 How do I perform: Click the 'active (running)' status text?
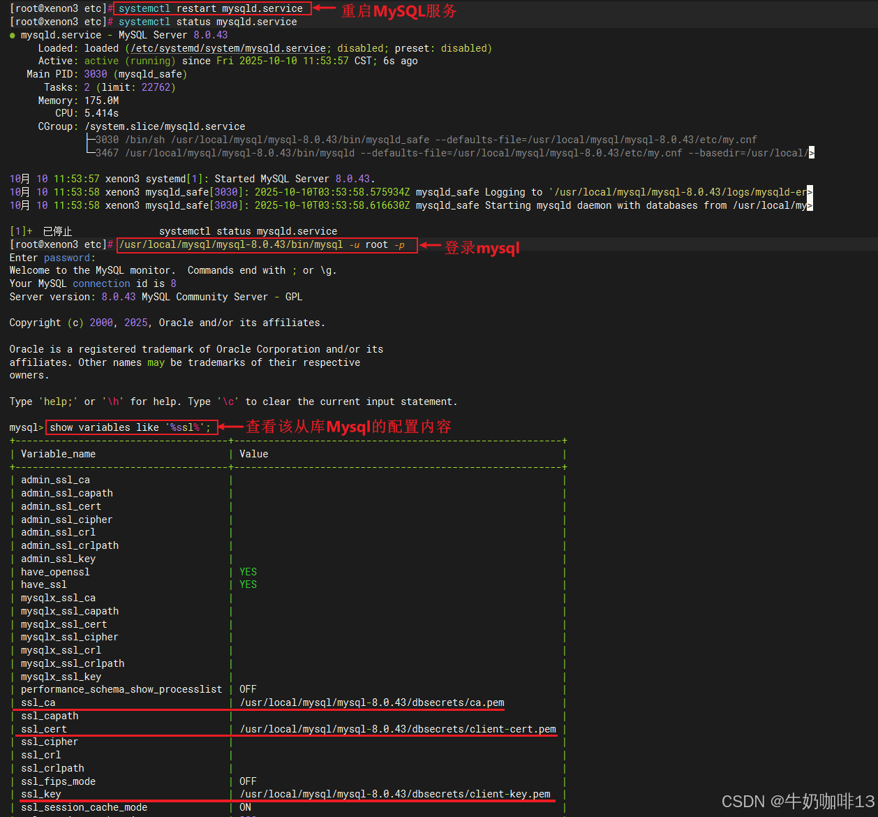[x=131, y=61]
